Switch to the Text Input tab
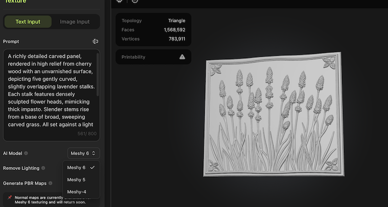The width and height of the screenshot is (388, 207). point(28,22)
